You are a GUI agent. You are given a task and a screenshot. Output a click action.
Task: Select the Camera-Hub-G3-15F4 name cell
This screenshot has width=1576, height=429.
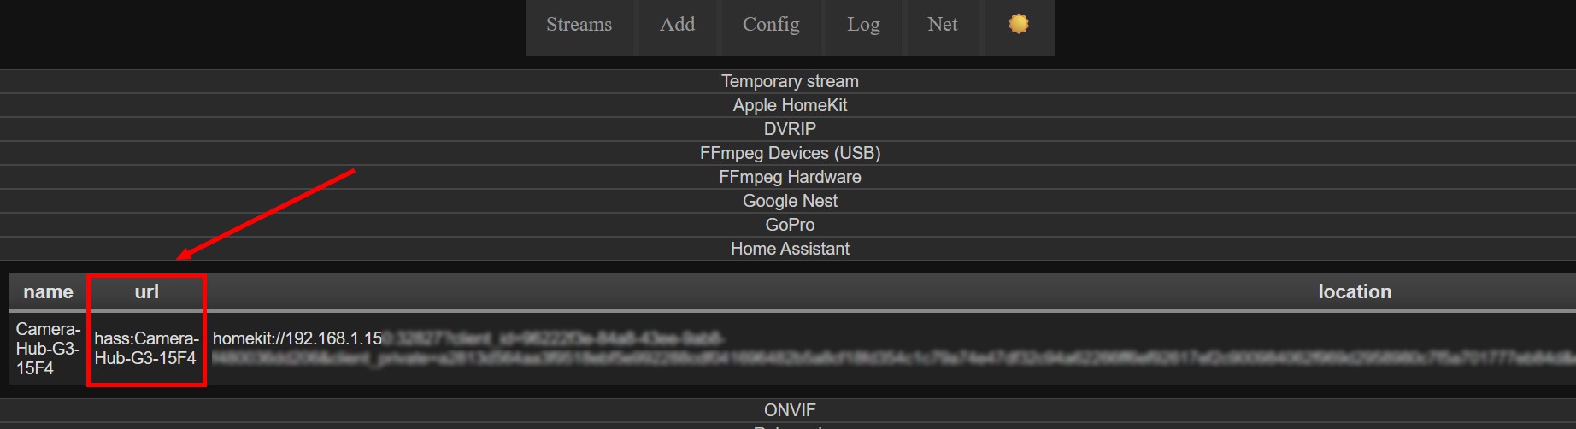pos(48,349)
